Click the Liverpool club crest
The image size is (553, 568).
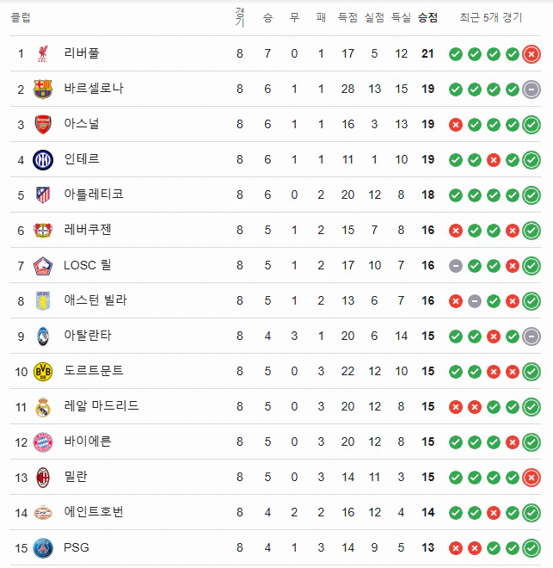43,53
